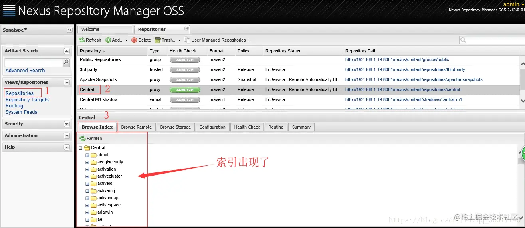525x228 pixels.
Task: Click green Analyze button for Central
Action: [x=185, y=90]
